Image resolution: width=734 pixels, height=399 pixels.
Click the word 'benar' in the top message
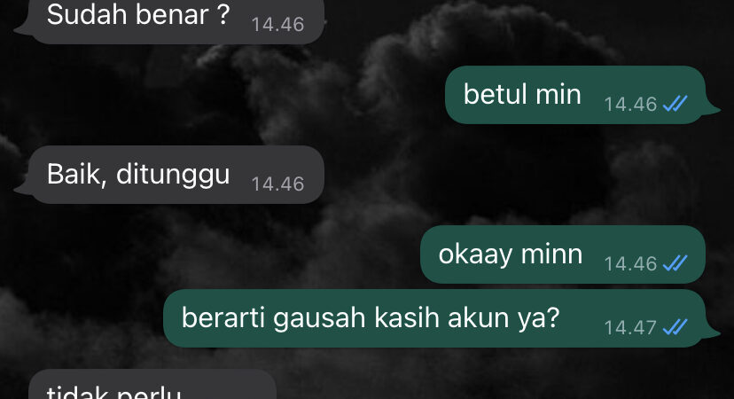[x=172, y=14]
